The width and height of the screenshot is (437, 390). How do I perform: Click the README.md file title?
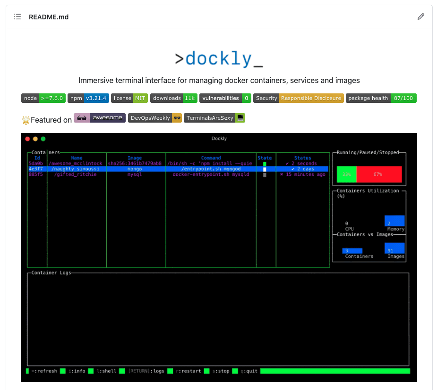[49, 17]
